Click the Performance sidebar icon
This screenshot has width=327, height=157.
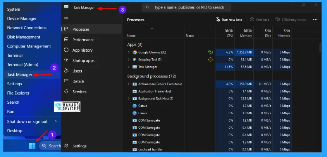point(66,39)
